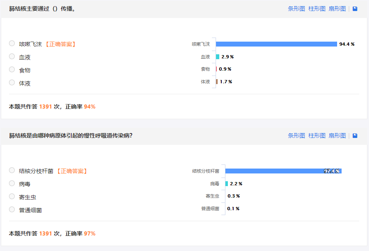Click the save icon for the first question
This screenshot has height=251, width=369.
pyautogui.click(x=355, y=9)
